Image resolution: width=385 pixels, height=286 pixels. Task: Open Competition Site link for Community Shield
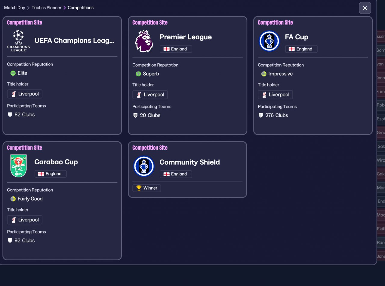pyautogui.click(x=150, y=148)
